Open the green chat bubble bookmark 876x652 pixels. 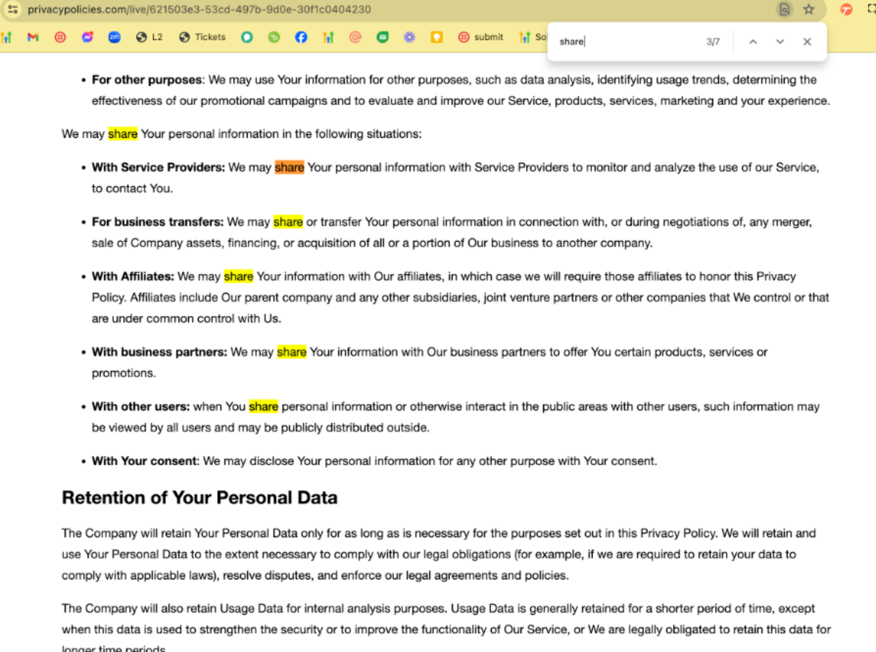coord(382,37)
